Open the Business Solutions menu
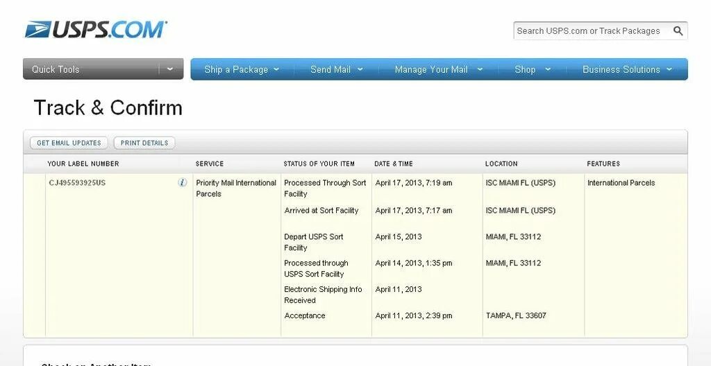Viewport: 711px width, 366px height. click(627, 69)
